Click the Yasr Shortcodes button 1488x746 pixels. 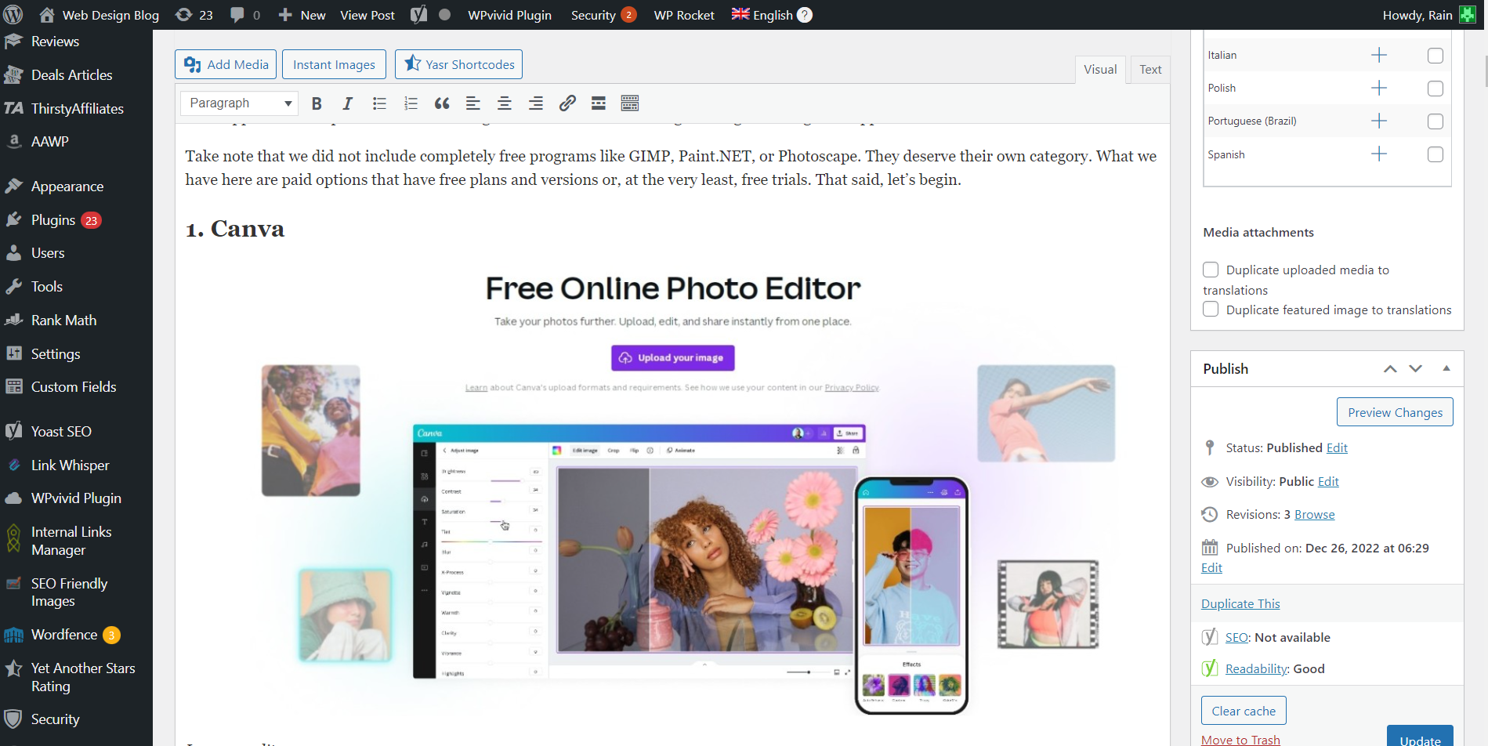pos(458,64)
